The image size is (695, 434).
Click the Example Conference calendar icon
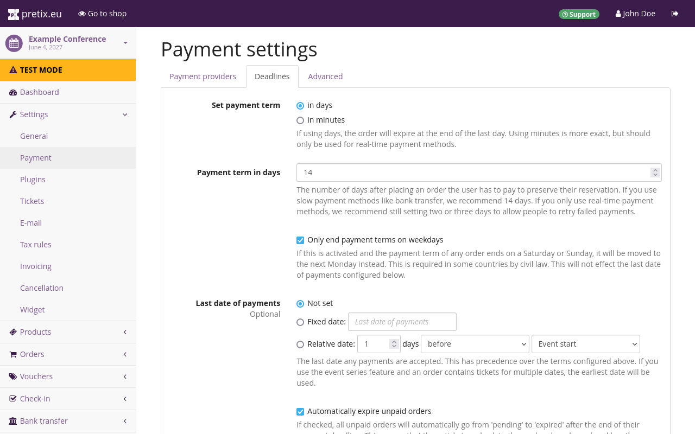pos(14,43)
